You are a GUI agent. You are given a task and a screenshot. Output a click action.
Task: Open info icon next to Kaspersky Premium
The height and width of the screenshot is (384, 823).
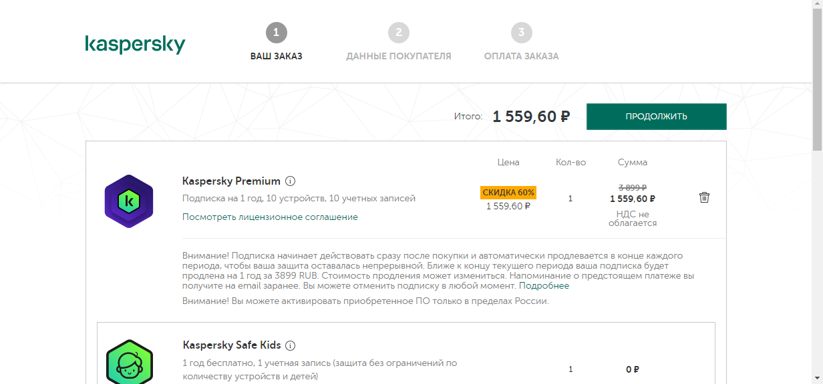pos(291,181)
